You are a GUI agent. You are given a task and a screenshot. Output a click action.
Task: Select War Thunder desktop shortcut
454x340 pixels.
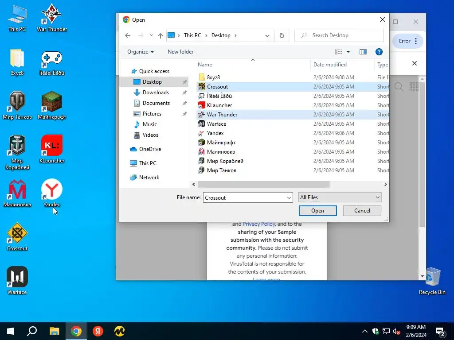pos(52,18)
